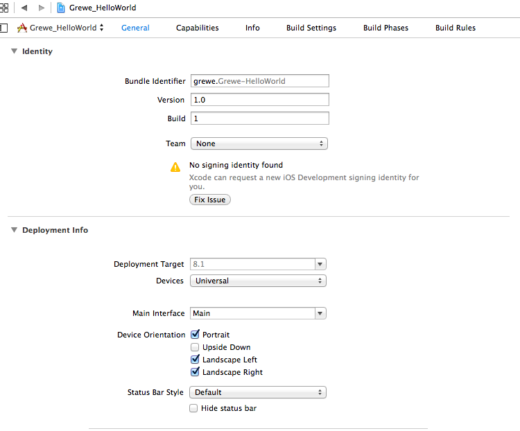Click the related items grid icon
The image size is (520, 431).
tap(3, 8)
